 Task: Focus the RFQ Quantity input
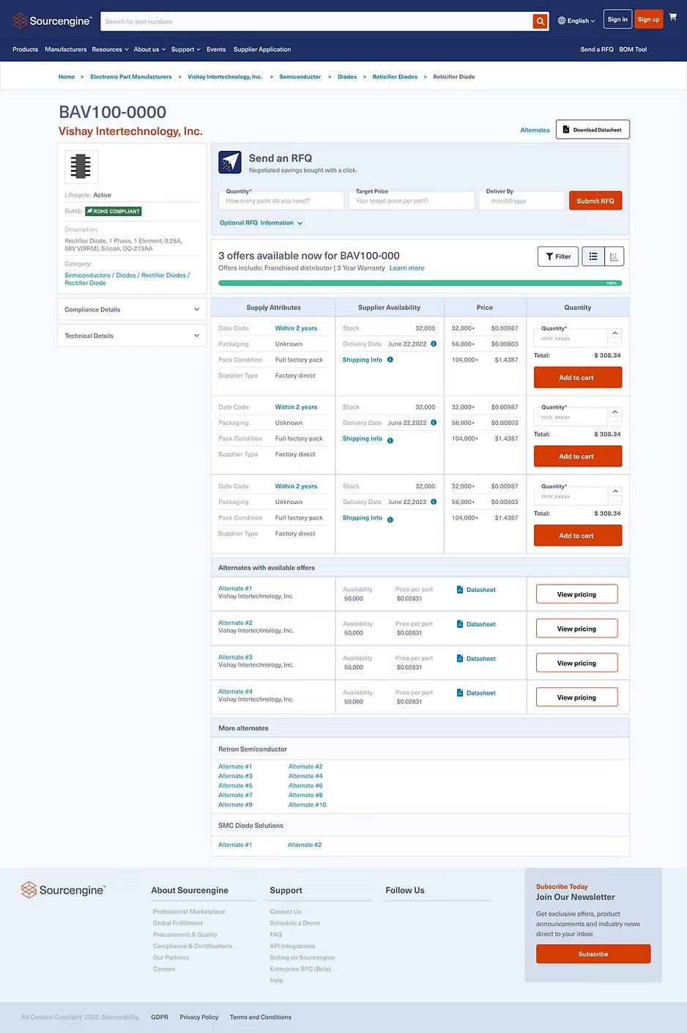click(281, 201)
